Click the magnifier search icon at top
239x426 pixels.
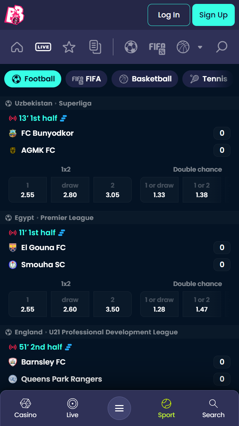click(221, 47)
